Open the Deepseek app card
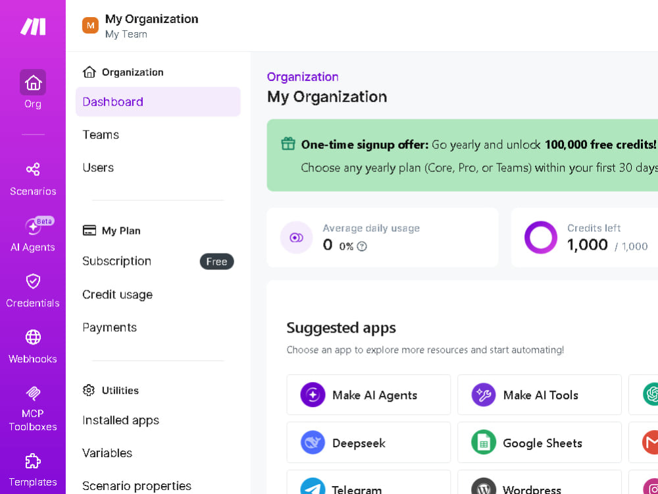The height and width of the screenshot is (494, 658). pos(368,443)
